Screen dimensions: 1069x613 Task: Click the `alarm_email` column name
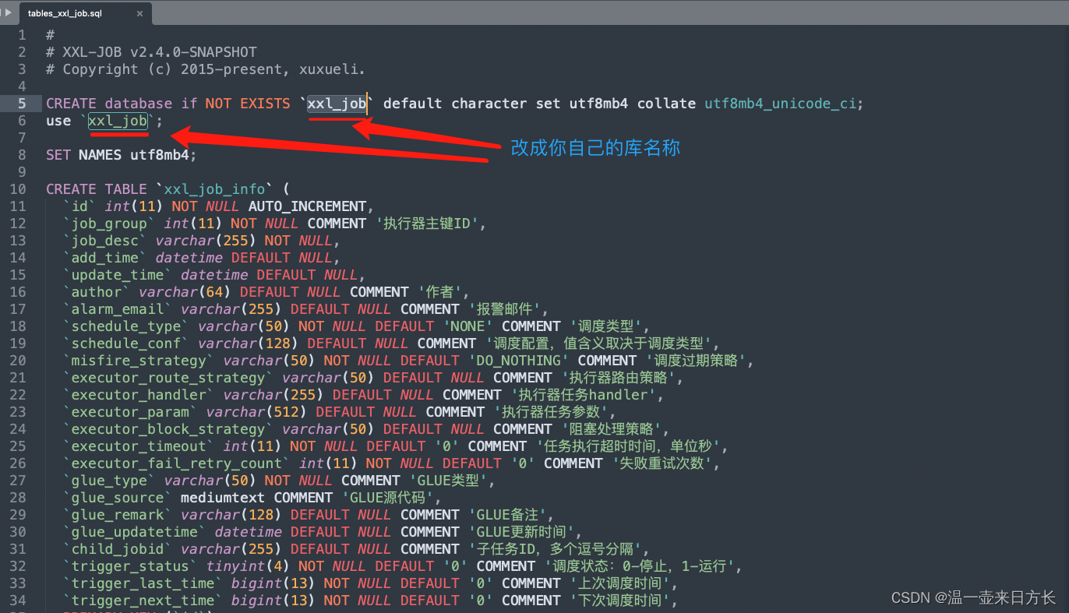118,309
